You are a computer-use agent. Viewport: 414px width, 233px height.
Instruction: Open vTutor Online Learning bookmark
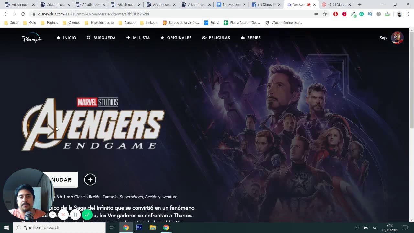point(284,23)
